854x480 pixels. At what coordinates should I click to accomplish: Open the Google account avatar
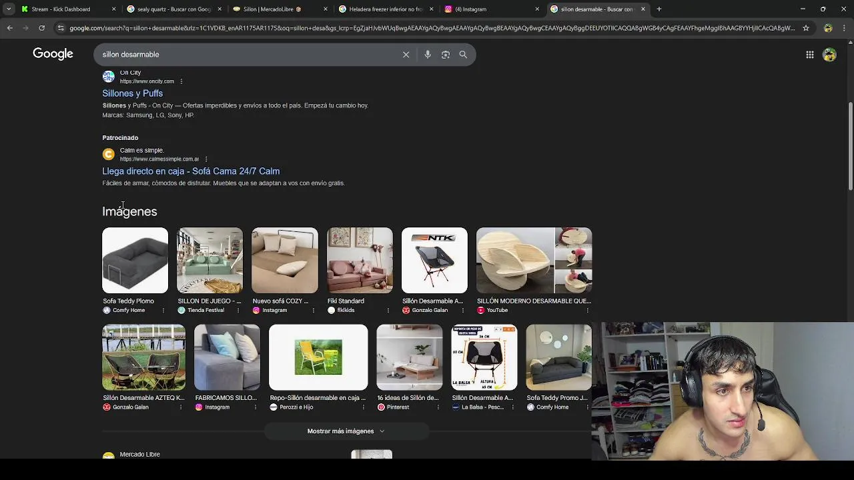tap(829, 55)
